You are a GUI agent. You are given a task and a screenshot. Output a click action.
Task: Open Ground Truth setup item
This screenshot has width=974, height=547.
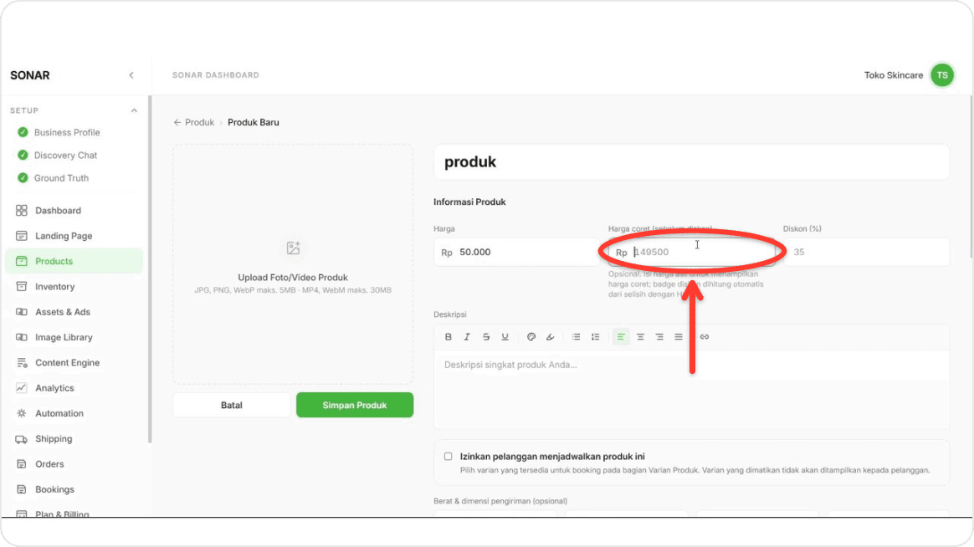pos(61,178)
